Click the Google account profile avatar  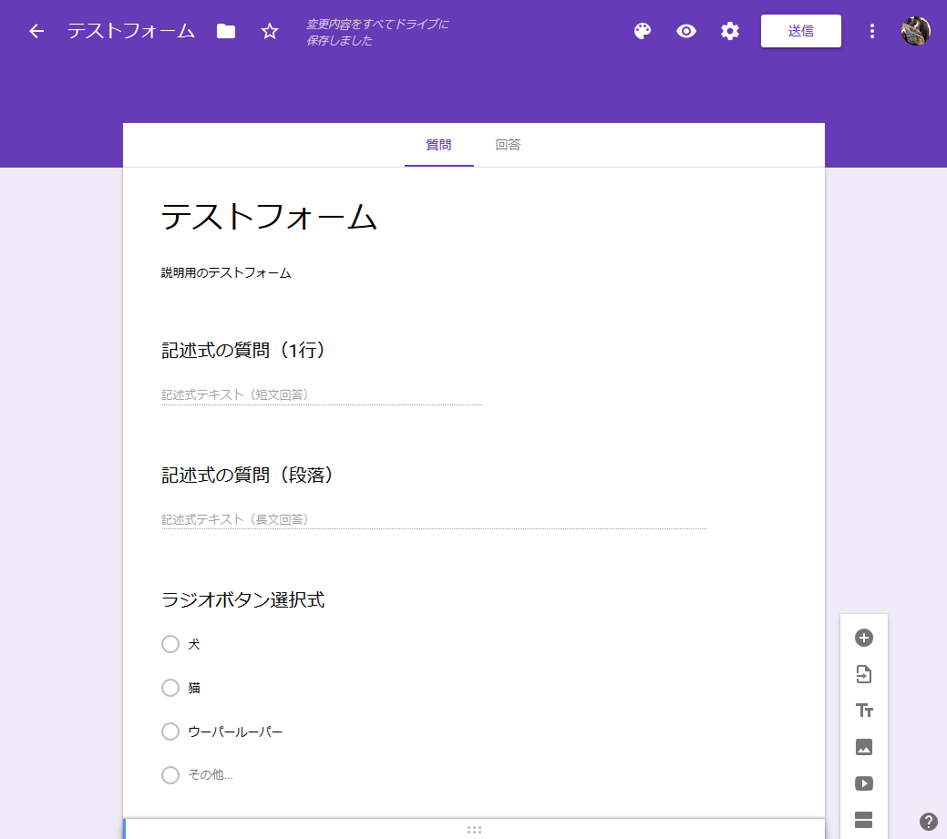(915, 30)
